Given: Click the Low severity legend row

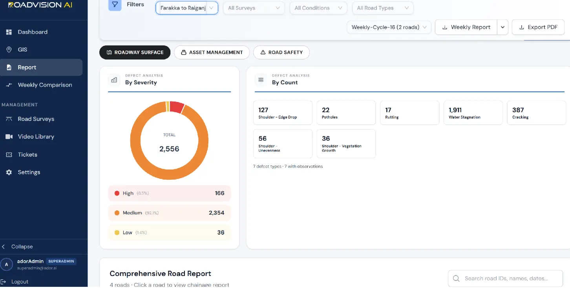Looking at the screenshot, I should tap(170, 233).
